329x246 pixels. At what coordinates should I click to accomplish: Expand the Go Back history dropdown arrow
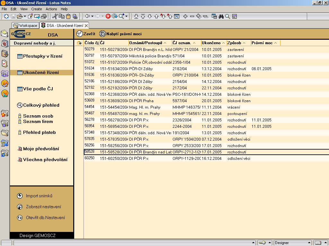pyautogui.click(x=92, y=16)
